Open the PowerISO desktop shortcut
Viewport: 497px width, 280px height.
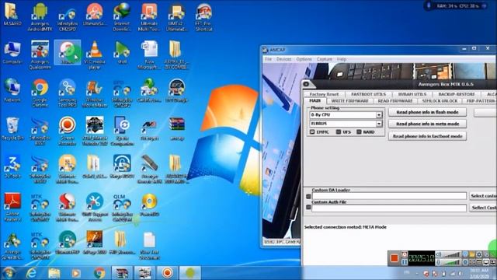tap(149, 205)
